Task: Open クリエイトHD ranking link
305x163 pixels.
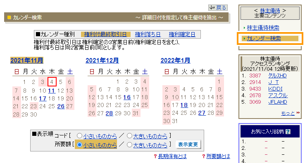Action: [x=277, y=76]
